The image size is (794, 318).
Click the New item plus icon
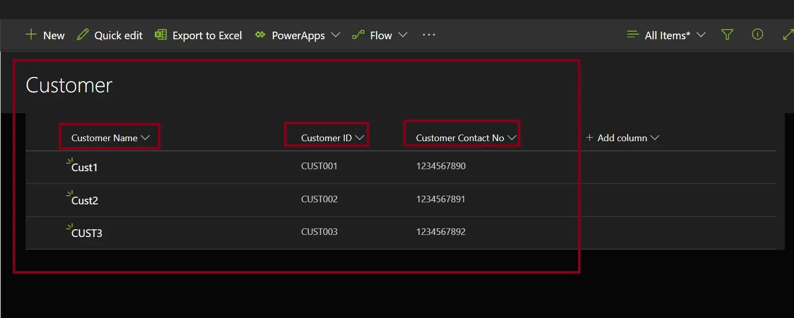tap(31, 35)
